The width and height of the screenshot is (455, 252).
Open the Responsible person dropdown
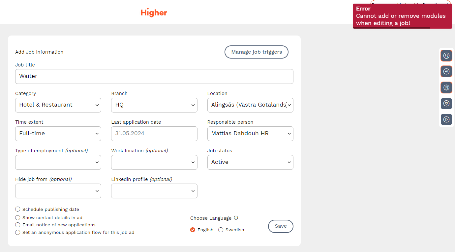point(250,134)
